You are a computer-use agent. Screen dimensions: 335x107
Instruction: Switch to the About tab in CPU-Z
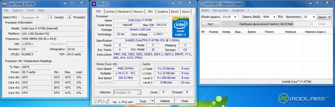point(186,12)
